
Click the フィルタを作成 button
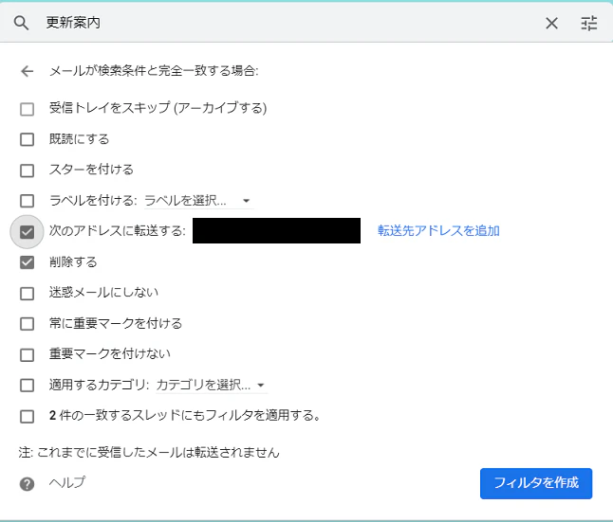coord(536,483)
